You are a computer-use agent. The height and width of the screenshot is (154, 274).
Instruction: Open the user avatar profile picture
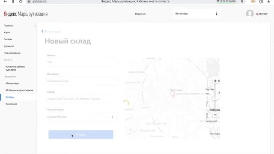pyautogui.click(x=250, y=13)
